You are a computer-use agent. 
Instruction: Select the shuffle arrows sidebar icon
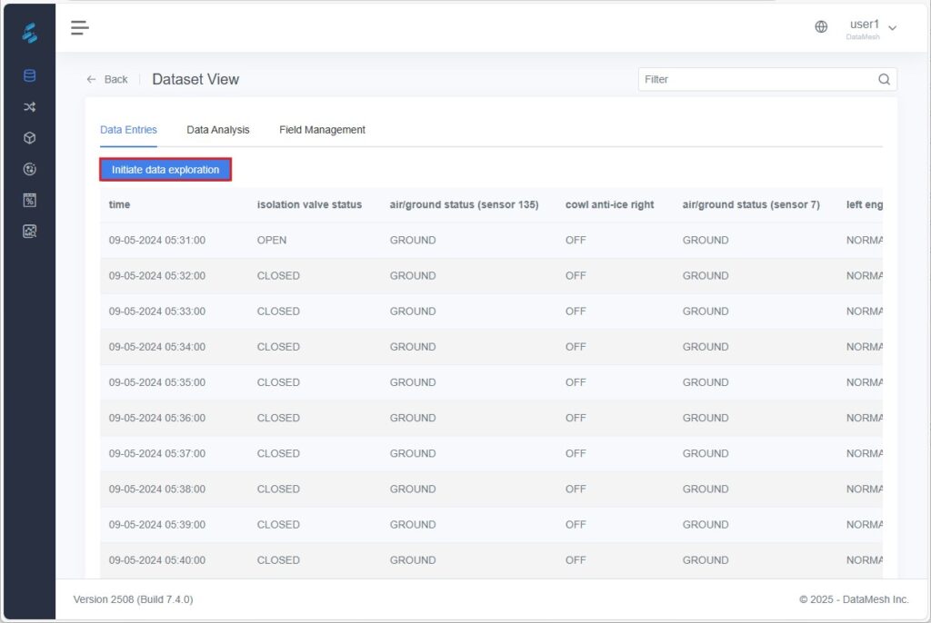point(29,107)
